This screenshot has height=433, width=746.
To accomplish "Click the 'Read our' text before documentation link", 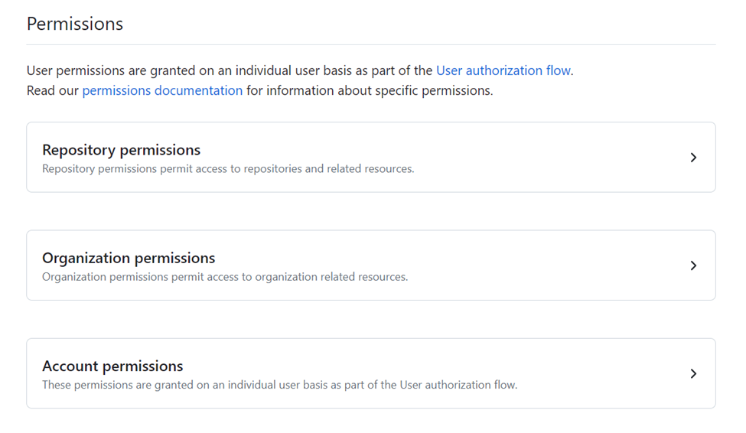I will click(53, 90).
